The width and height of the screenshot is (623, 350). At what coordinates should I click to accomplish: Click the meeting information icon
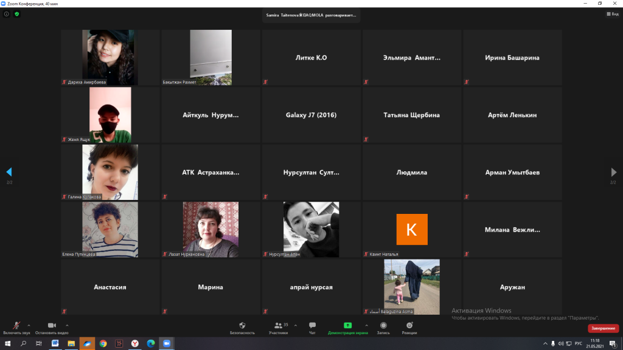coord(7,13)
